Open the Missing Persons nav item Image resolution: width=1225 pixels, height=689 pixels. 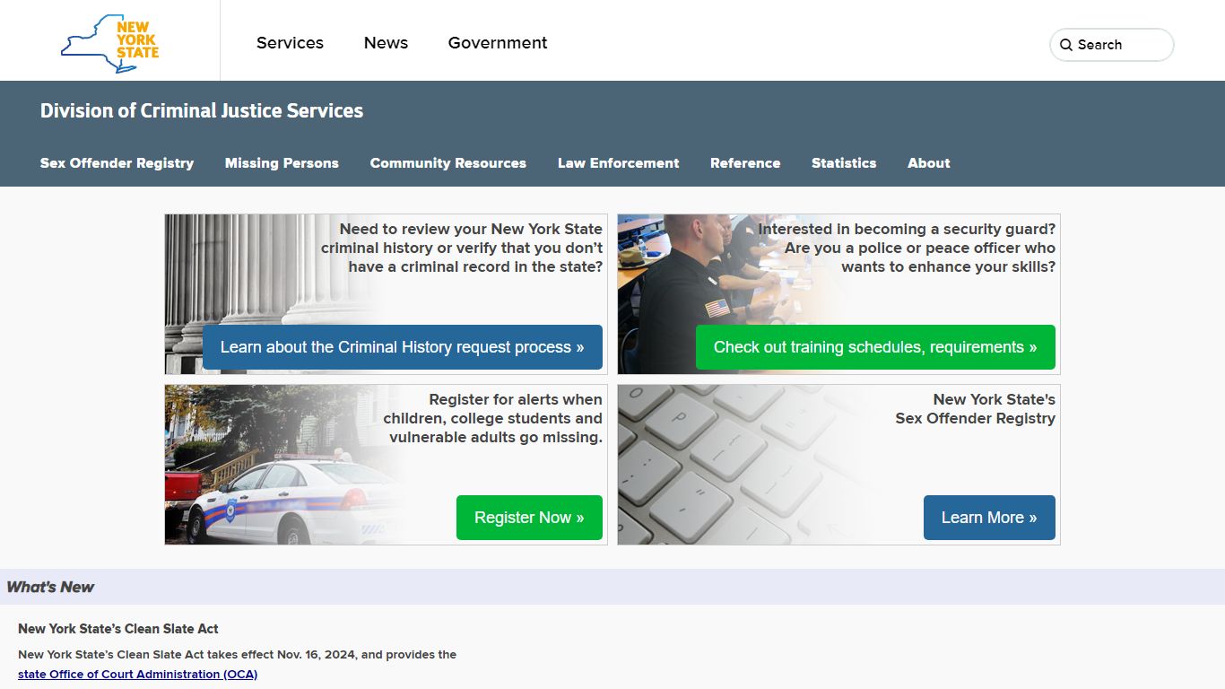point(282,163)
